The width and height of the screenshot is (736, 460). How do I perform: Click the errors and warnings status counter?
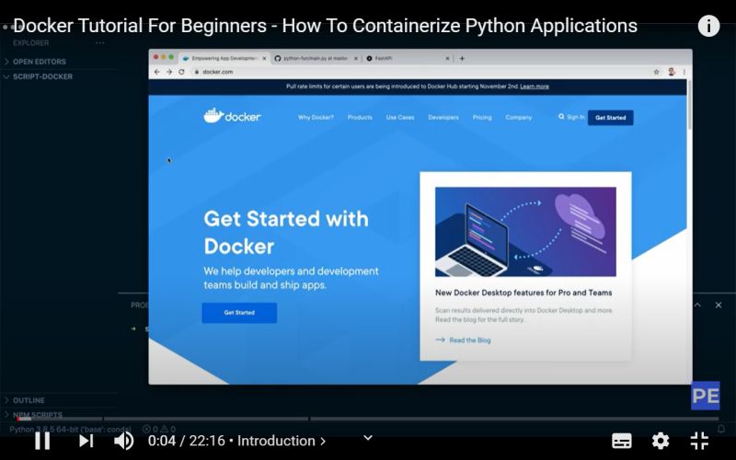(159, 429)
